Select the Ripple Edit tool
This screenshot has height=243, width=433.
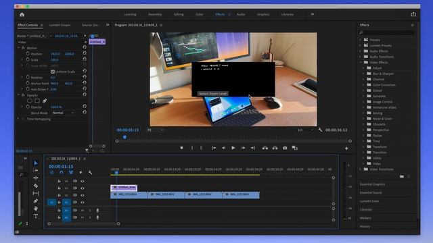tap(36, 178)
